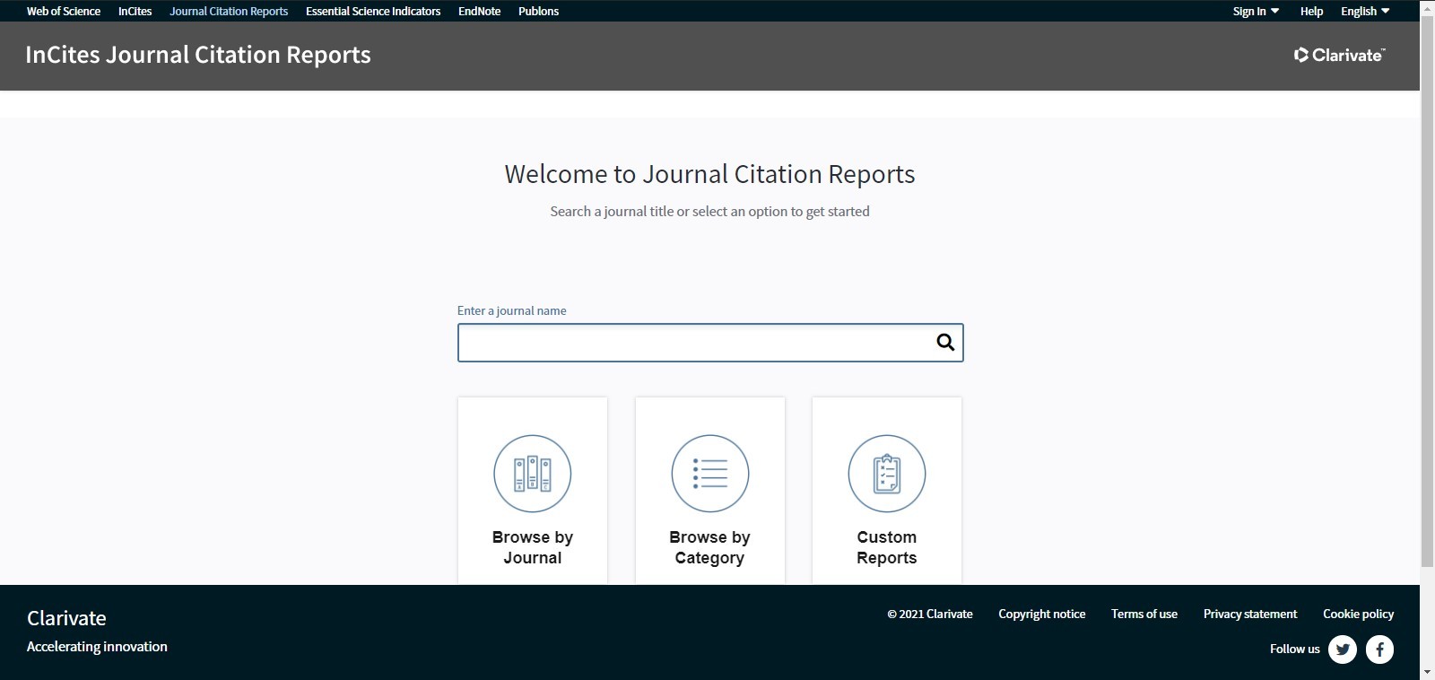Open Publons from top navigation

[538, 11]
